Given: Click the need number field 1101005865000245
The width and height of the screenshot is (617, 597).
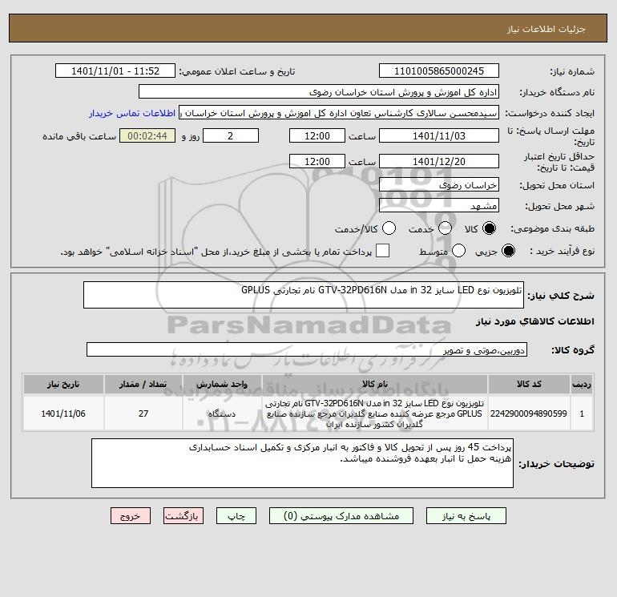Looking at the screenshot, I should coord(439,71).
